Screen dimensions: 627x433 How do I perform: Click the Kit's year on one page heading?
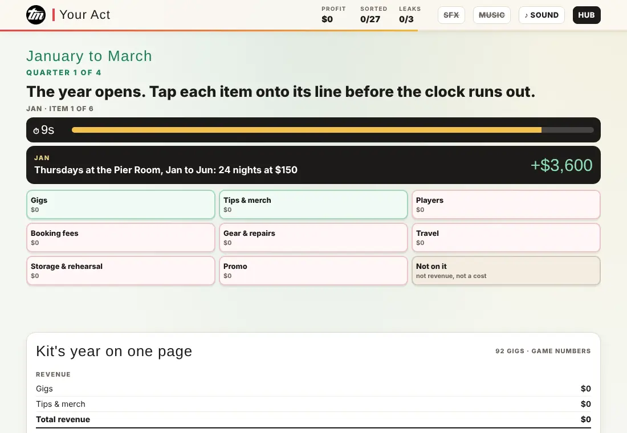point(114,351)
